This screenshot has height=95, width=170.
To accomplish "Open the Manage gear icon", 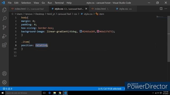I will coord(4,82).
